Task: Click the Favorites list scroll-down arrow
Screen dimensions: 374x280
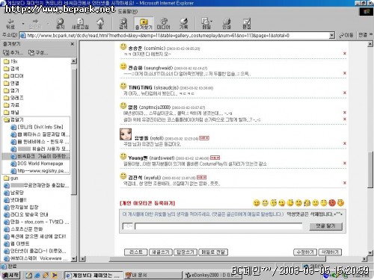Action: 74,258
